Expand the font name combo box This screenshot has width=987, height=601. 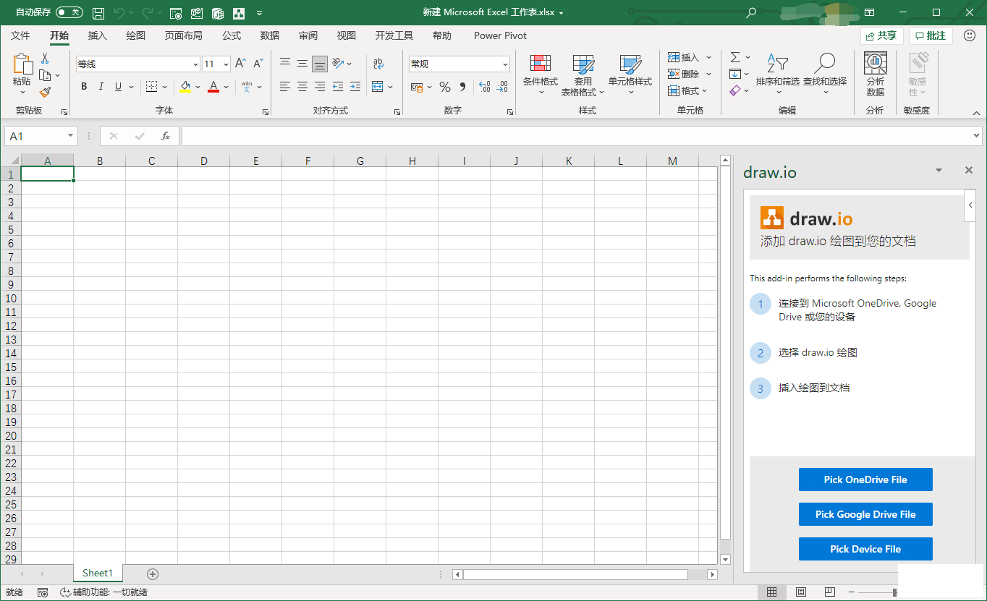point(195,64)
